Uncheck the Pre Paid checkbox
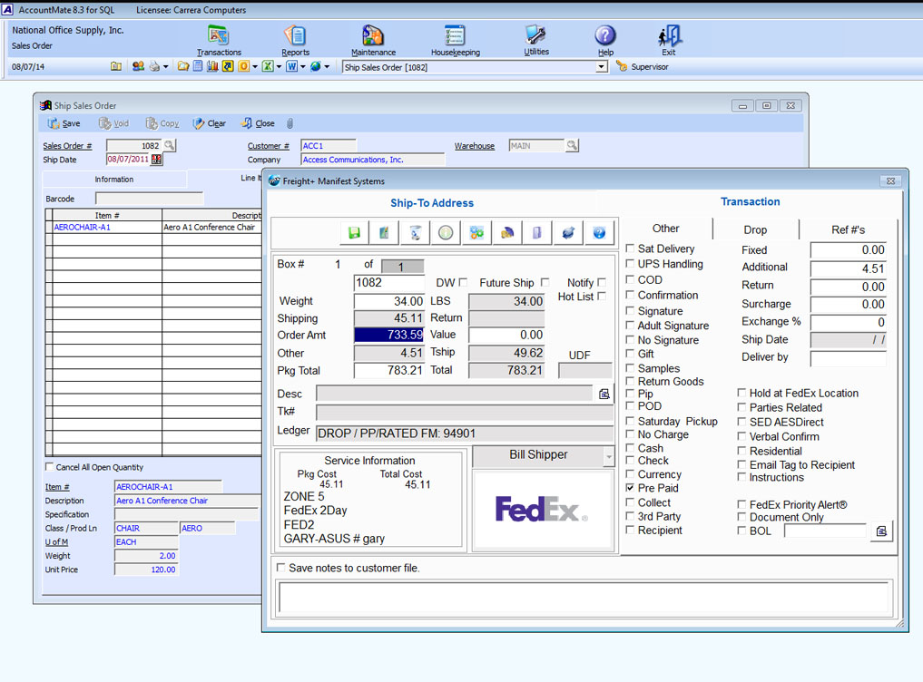923x682 pixels. [630, 488]
